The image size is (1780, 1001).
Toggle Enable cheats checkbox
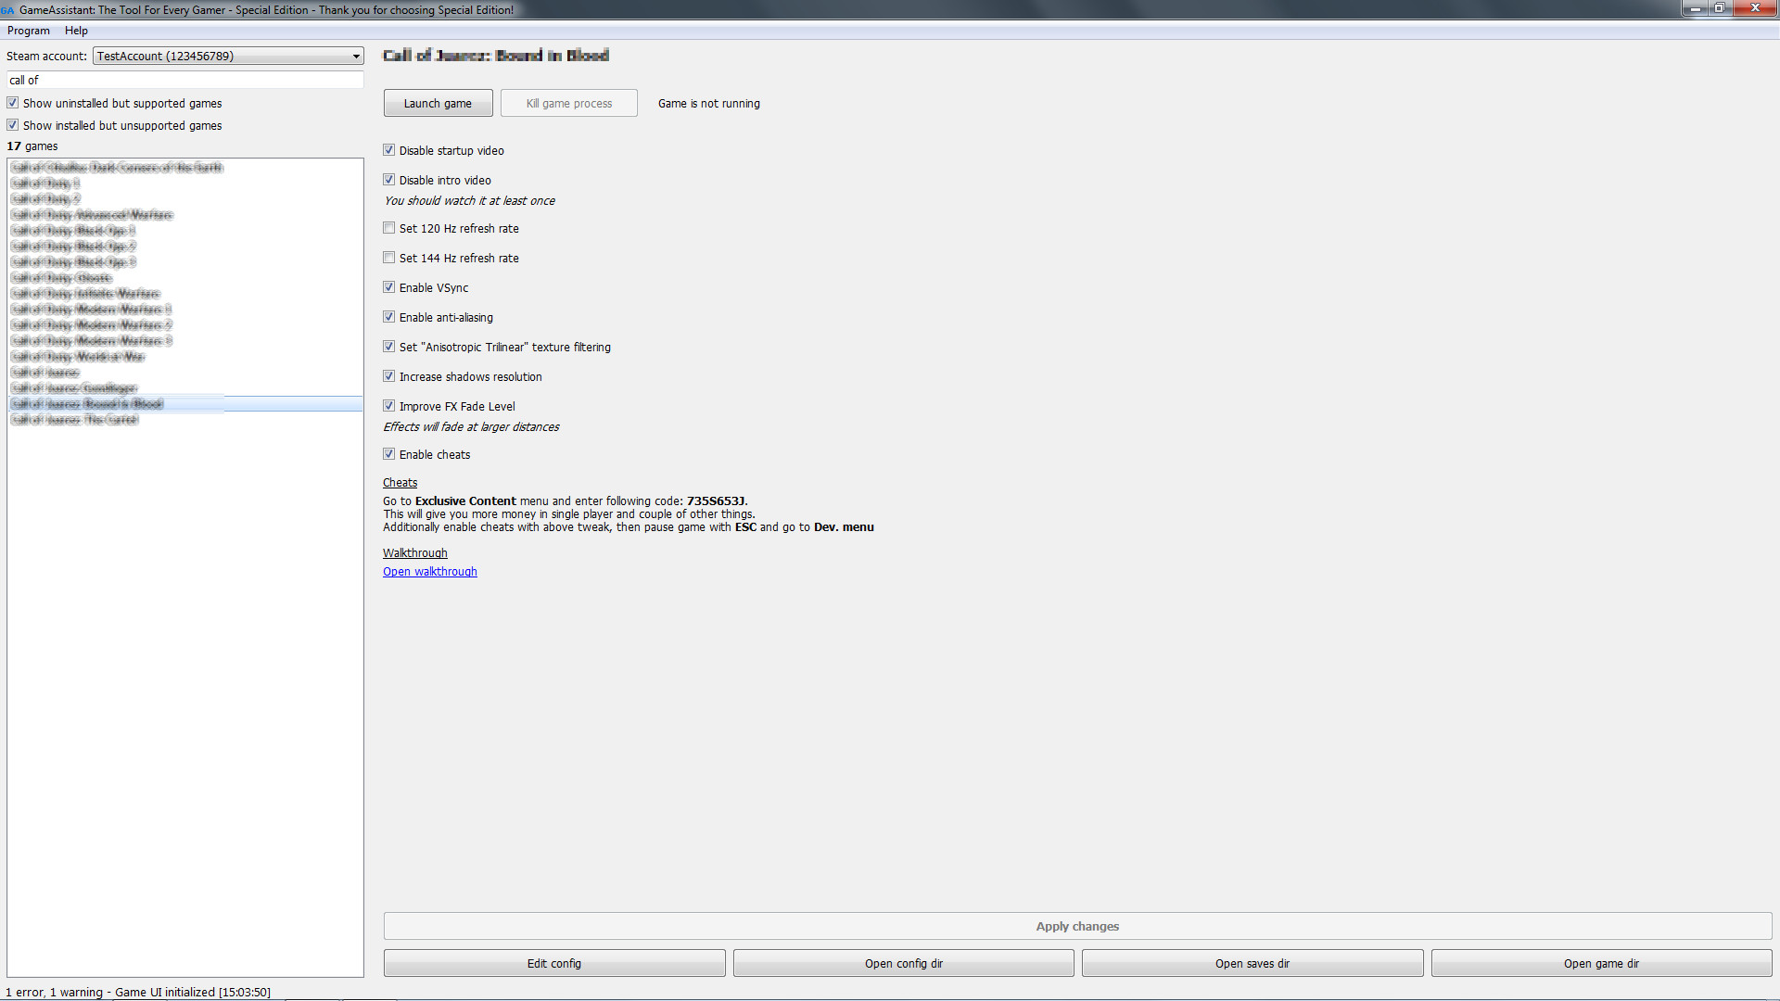(x=388, y=455)
